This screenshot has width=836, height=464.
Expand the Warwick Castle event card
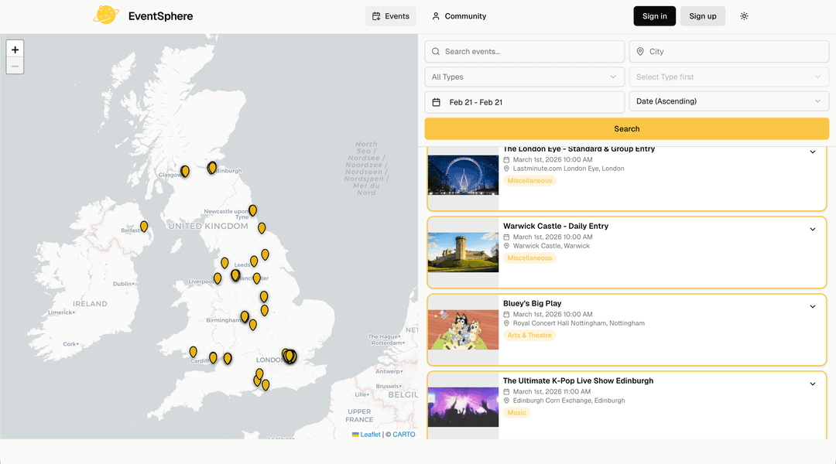(812, 229)
